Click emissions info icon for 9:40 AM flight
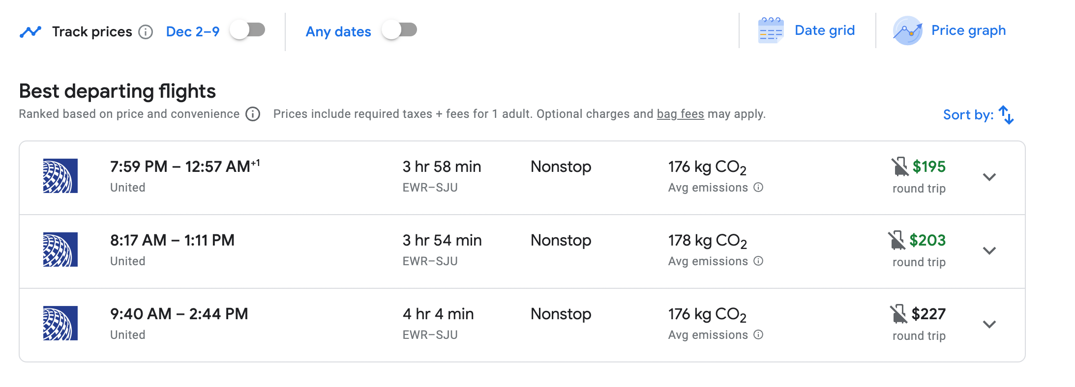This screenshot has width=1075, height=387. (758, 334)
